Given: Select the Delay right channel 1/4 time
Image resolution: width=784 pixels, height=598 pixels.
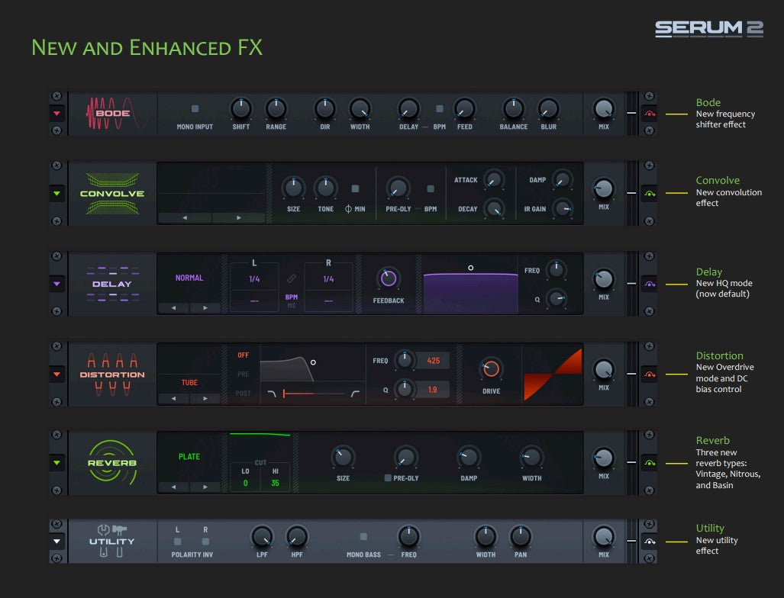Looking at the screenshot, I should click(x=328, y=279).
